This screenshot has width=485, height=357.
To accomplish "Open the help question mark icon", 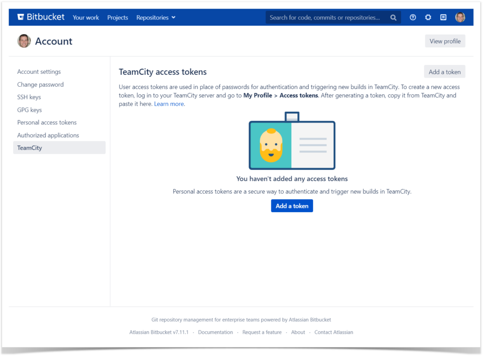I will (413, 17).
